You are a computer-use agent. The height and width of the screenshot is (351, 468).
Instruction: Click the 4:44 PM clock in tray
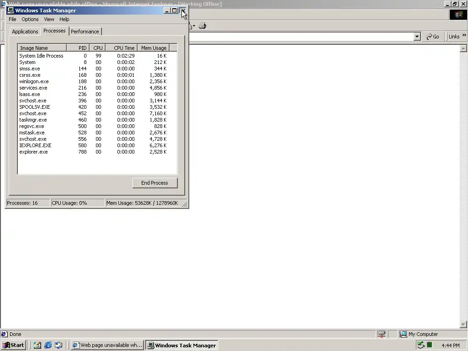(x=450, y=346)
